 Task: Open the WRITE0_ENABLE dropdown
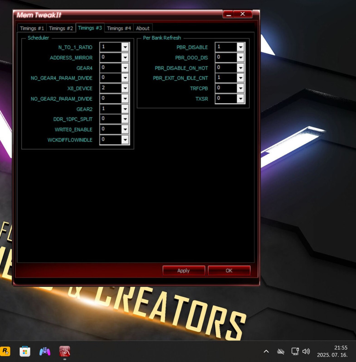click(x=125, y=129)
